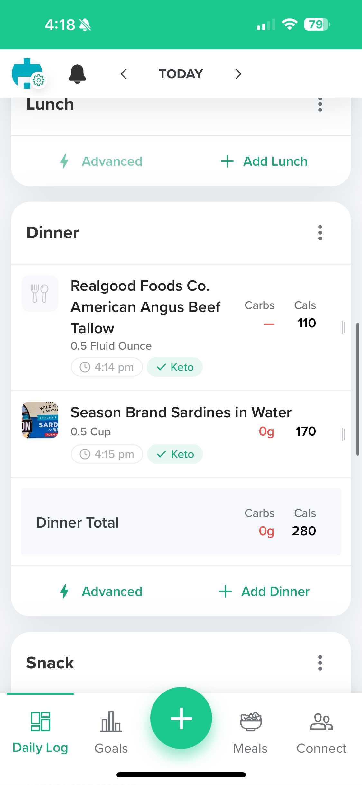
Task: Open the Snack options three-dot menu
Action: [x=320, y=663]
